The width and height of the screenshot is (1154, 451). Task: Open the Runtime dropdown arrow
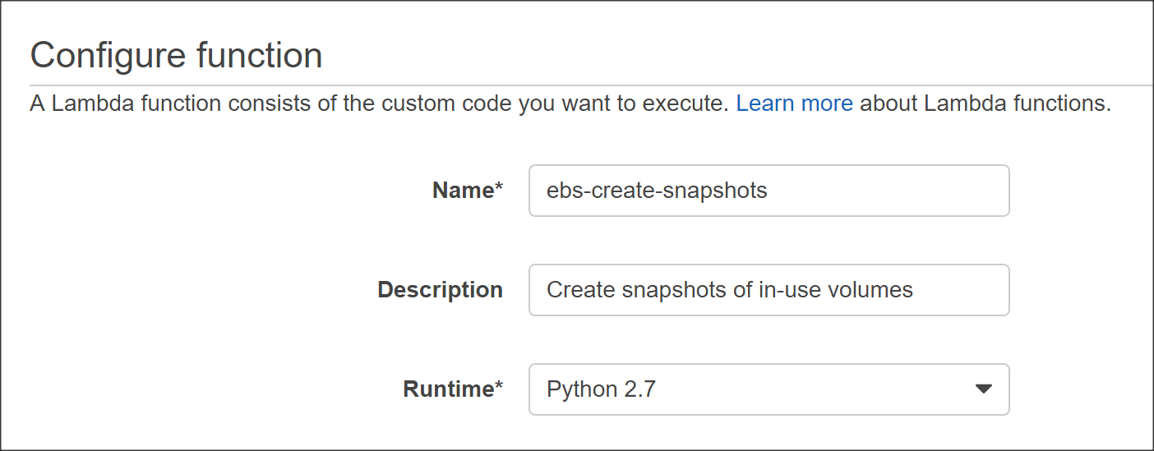pos(983,389)
